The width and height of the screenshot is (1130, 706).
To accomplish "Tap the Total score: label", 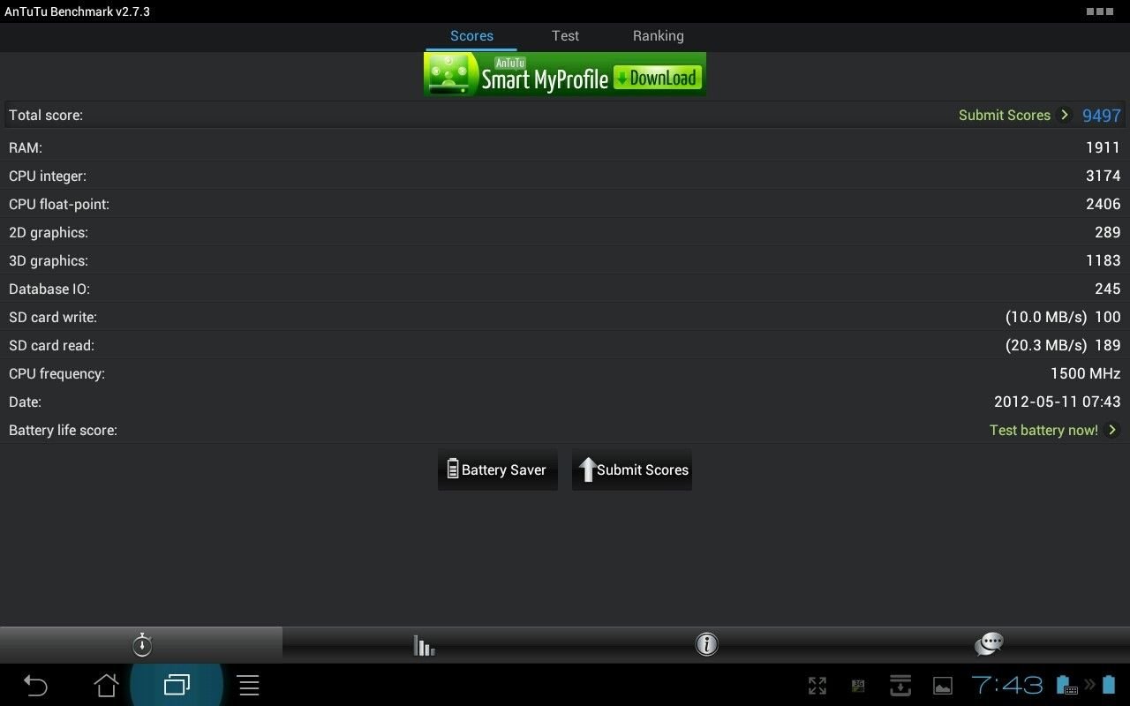I will 46,116.
